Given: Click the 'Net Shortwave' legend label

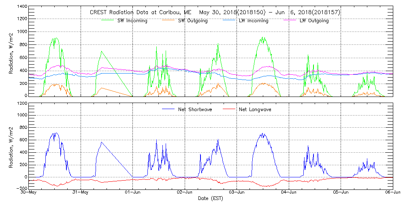Looking at the screenshot, I should point(195,109).
